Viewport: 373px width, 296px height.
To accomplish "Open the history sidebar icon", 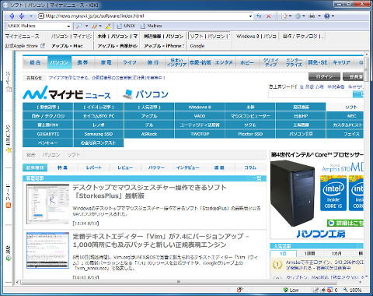I will [x=9, y=258].
